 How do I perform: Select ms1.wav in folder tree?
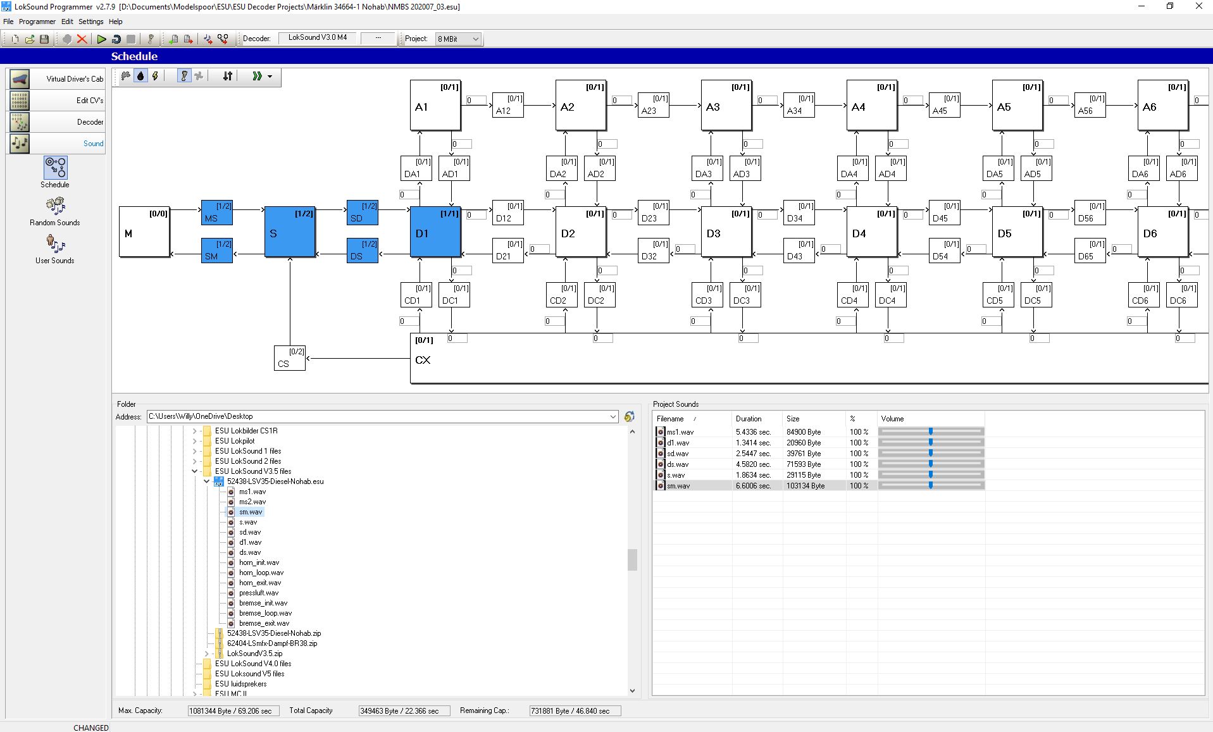click(252, 492)
